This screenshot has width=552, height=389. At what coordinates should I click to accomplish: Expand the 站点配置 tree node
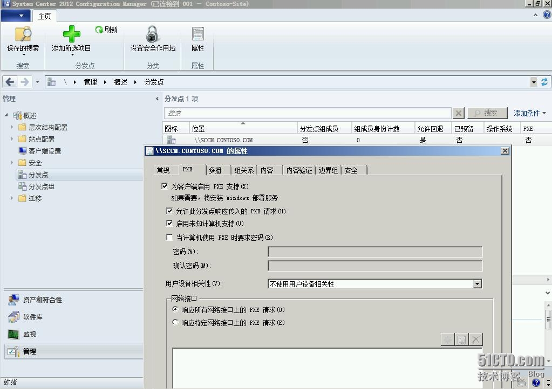12,139
